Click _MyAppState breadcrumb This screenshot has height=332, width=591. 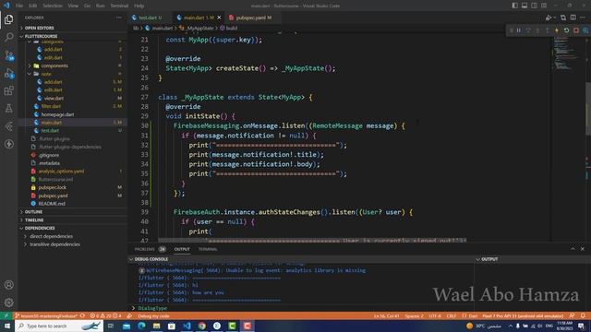(x=199, y=28)
